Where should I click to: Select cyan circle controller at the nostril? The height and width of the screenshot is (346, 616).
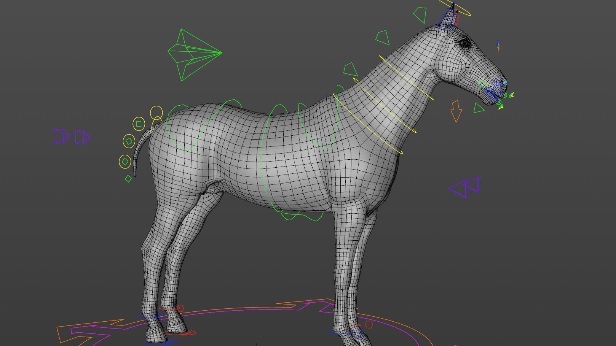tap(505, 83)
